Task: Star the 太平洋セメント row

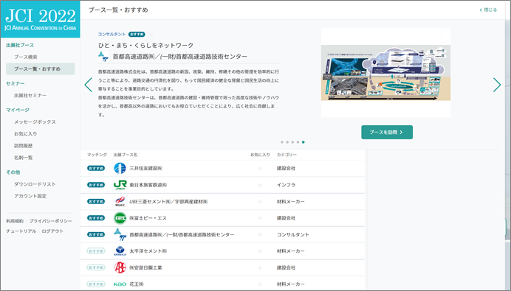Action: pyautogui.click(x=260, y=251)
